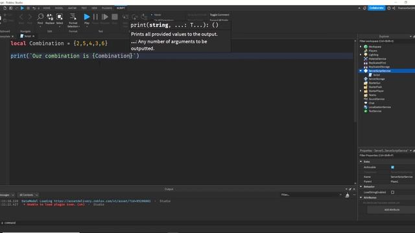Collapse the Data section in Properties

(x=361, y=161)
